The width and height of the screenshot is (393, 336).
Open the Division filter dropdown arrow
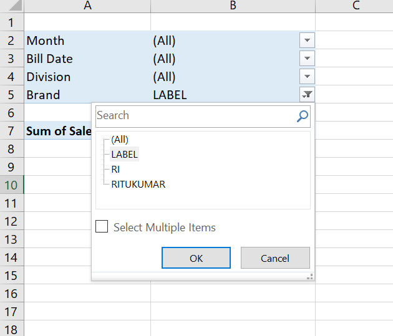point(307,76)
